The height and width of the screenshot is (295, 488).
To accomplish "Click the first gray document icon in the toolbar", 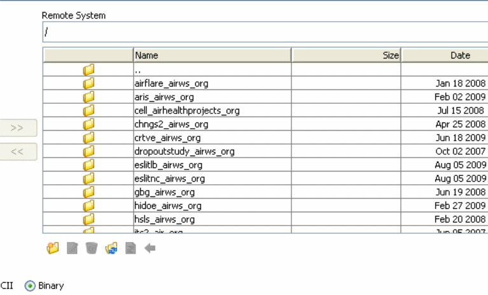I will pos(72,248).
